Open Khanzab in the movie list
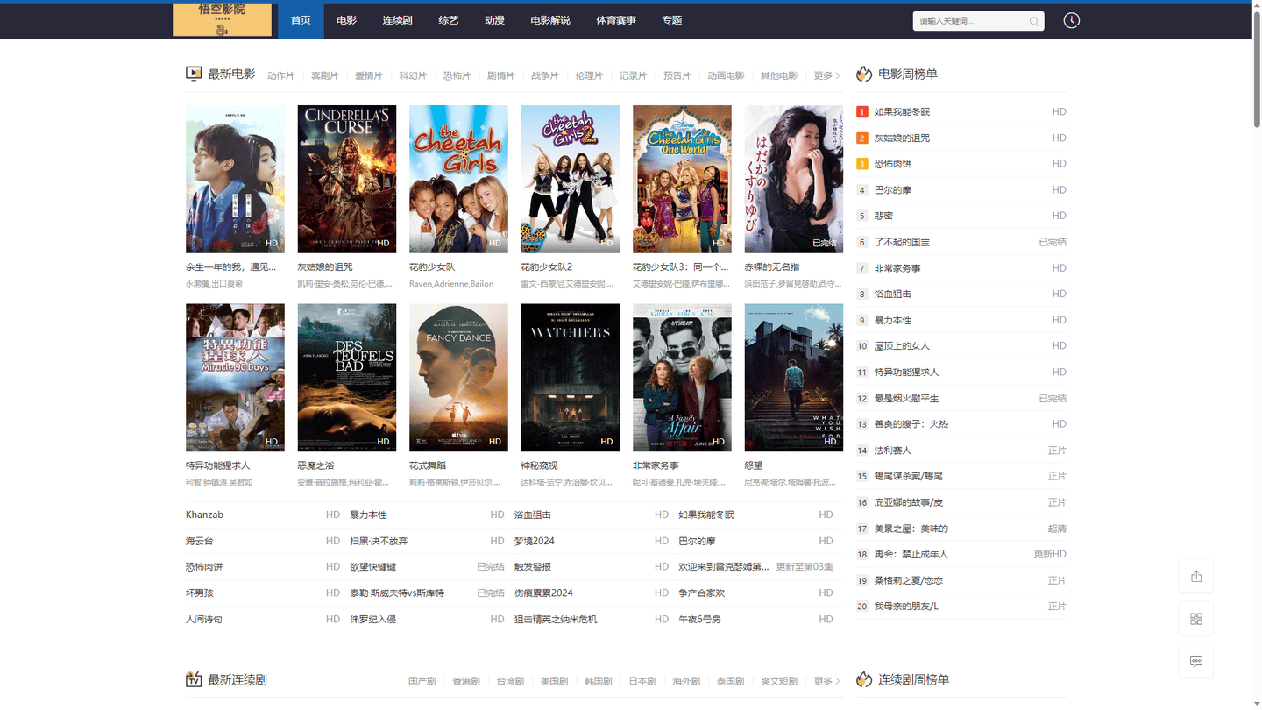 pos(204,515)
